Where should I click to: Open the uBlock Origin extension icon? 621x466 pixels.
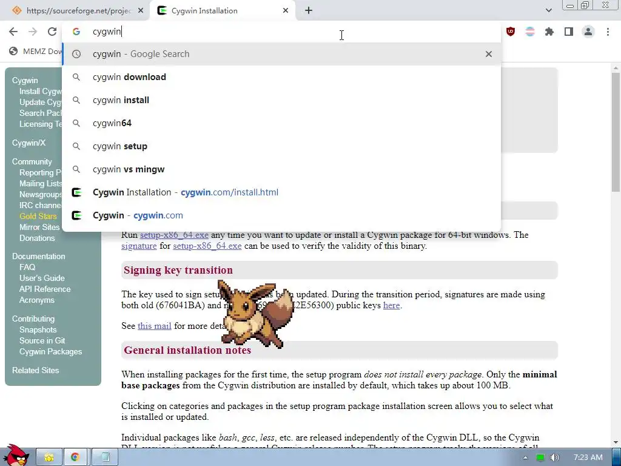(511, 32)
